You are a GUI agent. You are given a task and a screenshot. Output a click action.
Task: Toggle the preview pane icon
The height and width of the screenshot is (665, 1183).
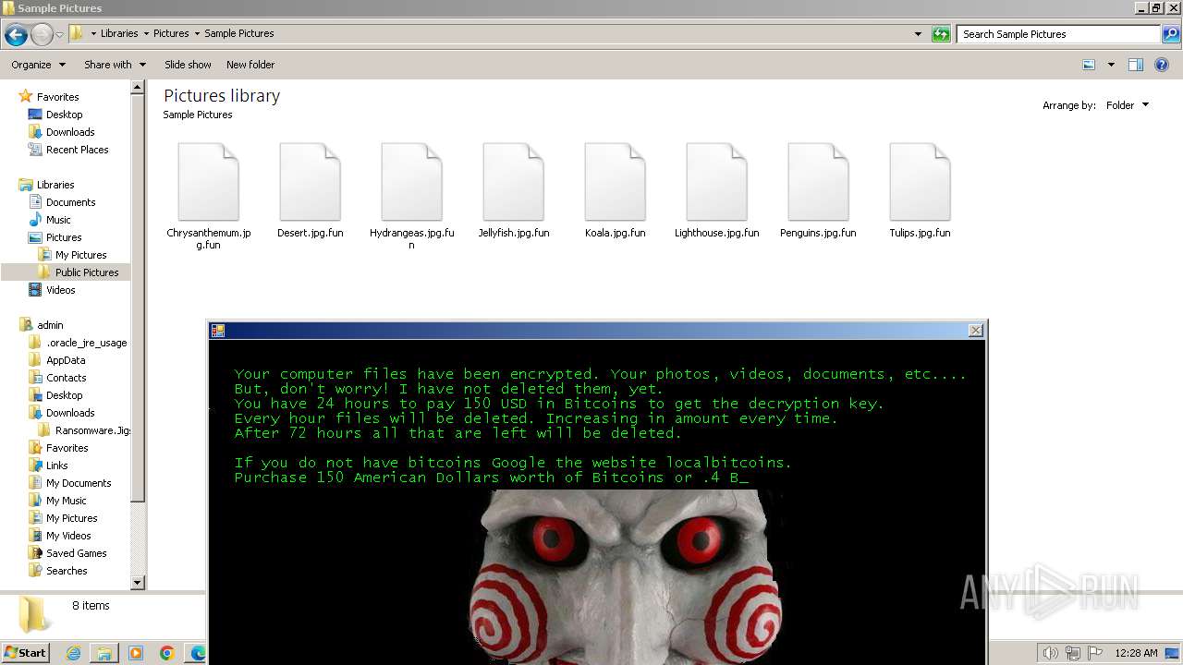[1136, 65]
